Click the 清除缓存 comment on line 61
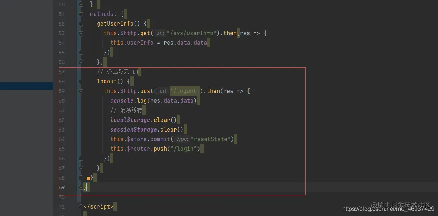The image size is (438, 216). tap(126, 110)
